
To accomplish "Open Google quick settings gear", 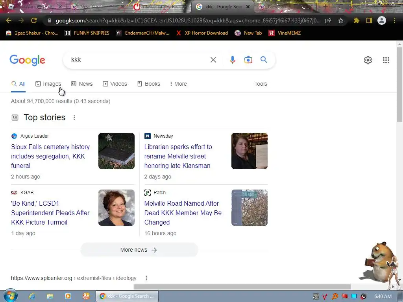I will pos(368,60).
